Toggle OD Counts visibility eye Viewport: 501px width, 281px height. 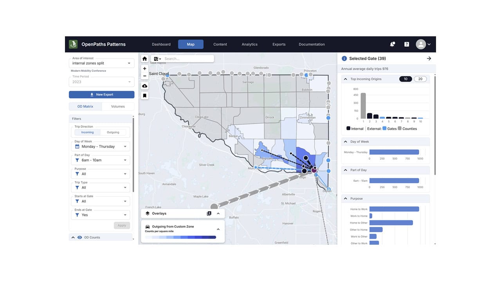[x=79, y=237]
